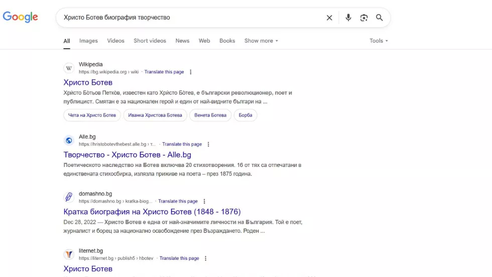Click the bg.wikipedia.org URL breadcrumb
The height and width of the screenshot is (277, 492).
click(108, 72)
